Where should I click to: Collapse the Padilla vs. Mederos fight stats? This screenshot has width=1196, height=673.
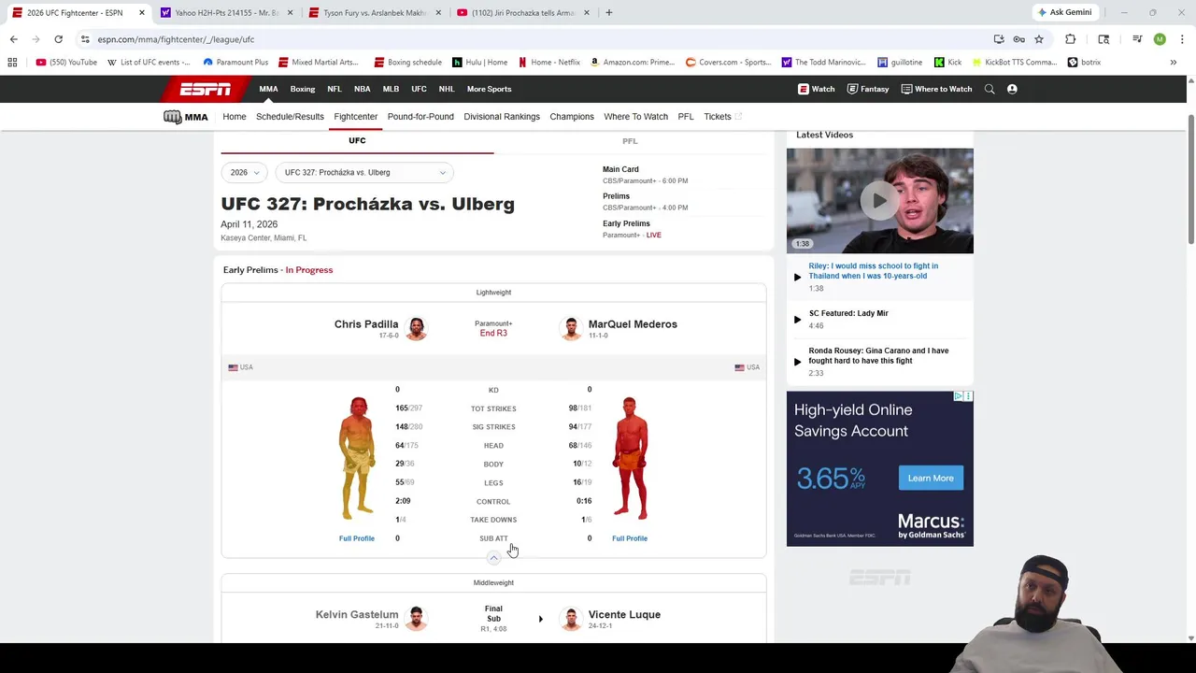point(493,558)
